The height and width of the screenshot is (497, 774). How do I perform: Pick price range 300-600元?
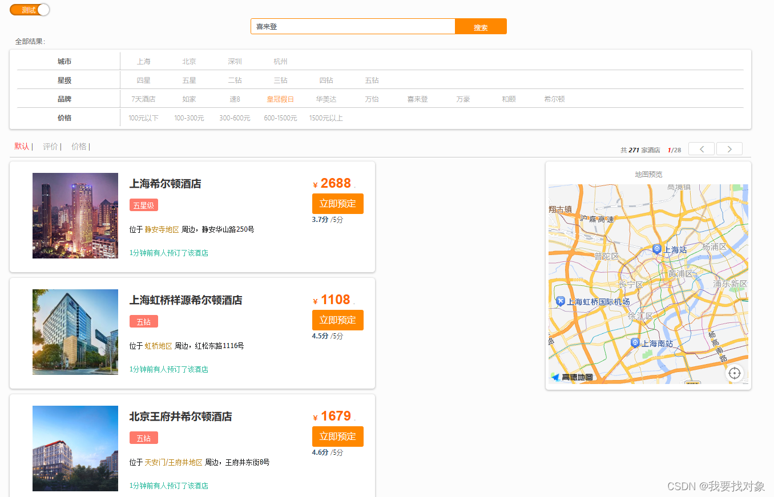[x=235, y=118]
